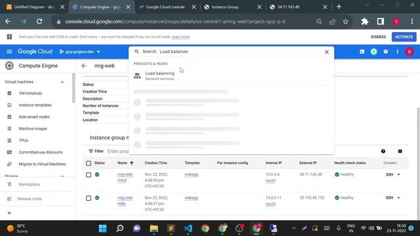Open Marketplace in the sidebar

pyautogui.click(x=29, y=184)
